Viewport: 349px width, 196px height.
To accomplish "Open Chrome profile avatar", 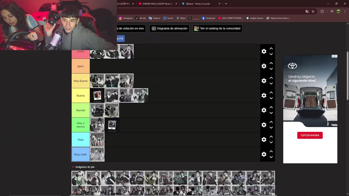I will point(338,11).
